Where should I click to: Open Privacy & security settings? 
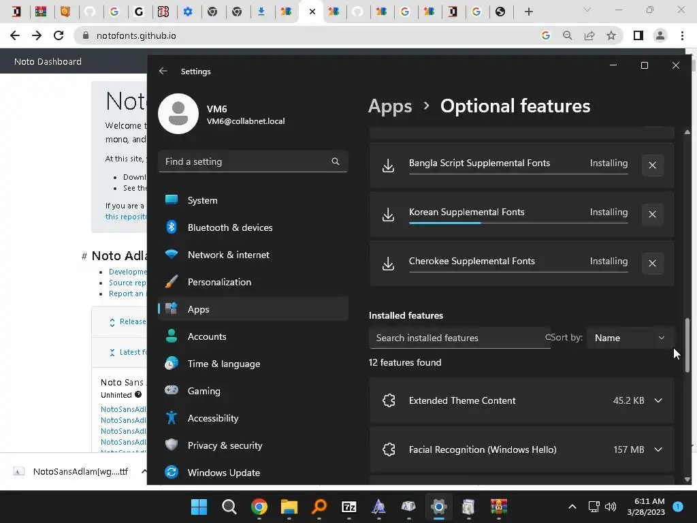(253, 445)
